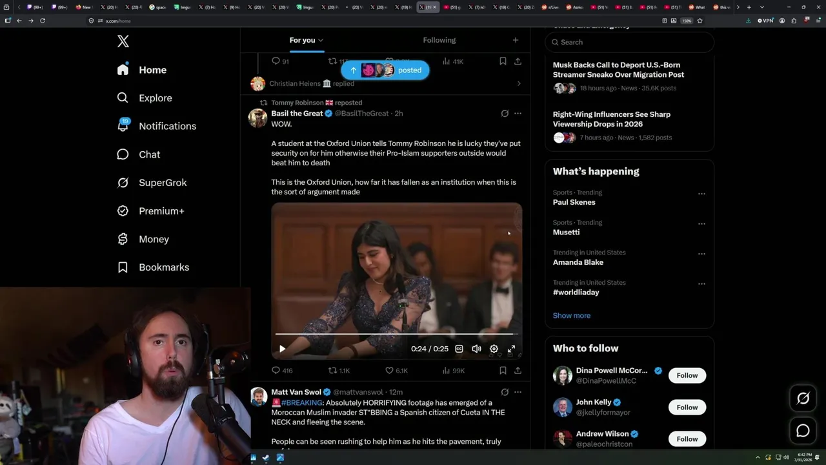Open Grok actions on Matt Van Swol's post

coord(505,392)
